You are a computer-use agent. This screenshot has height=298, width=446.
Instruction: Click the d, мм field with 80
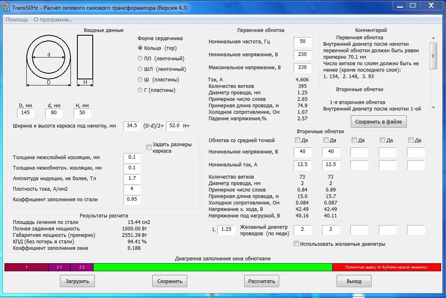click(x=54, y=113)
